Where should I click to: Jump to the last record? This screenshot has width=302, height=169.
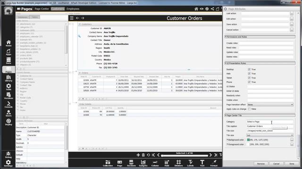[x=216, y=155]
